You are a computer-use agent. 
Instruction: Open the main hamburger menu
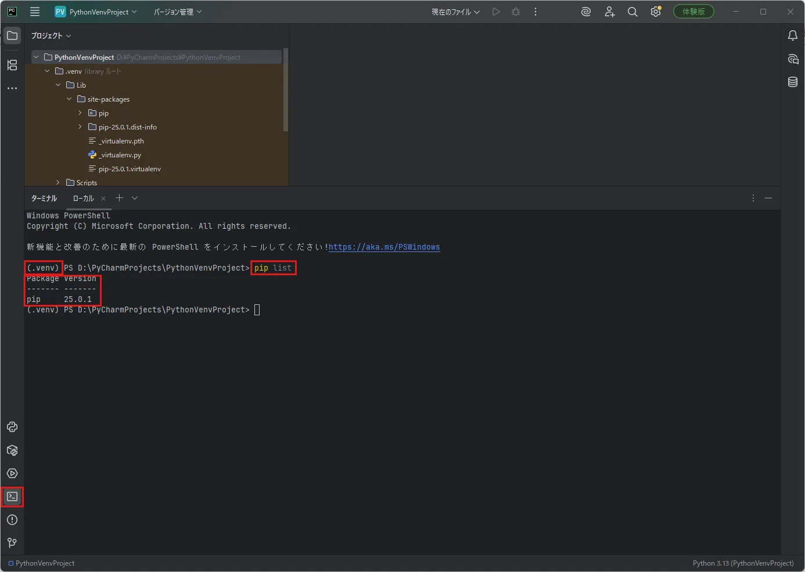point(35,12)
